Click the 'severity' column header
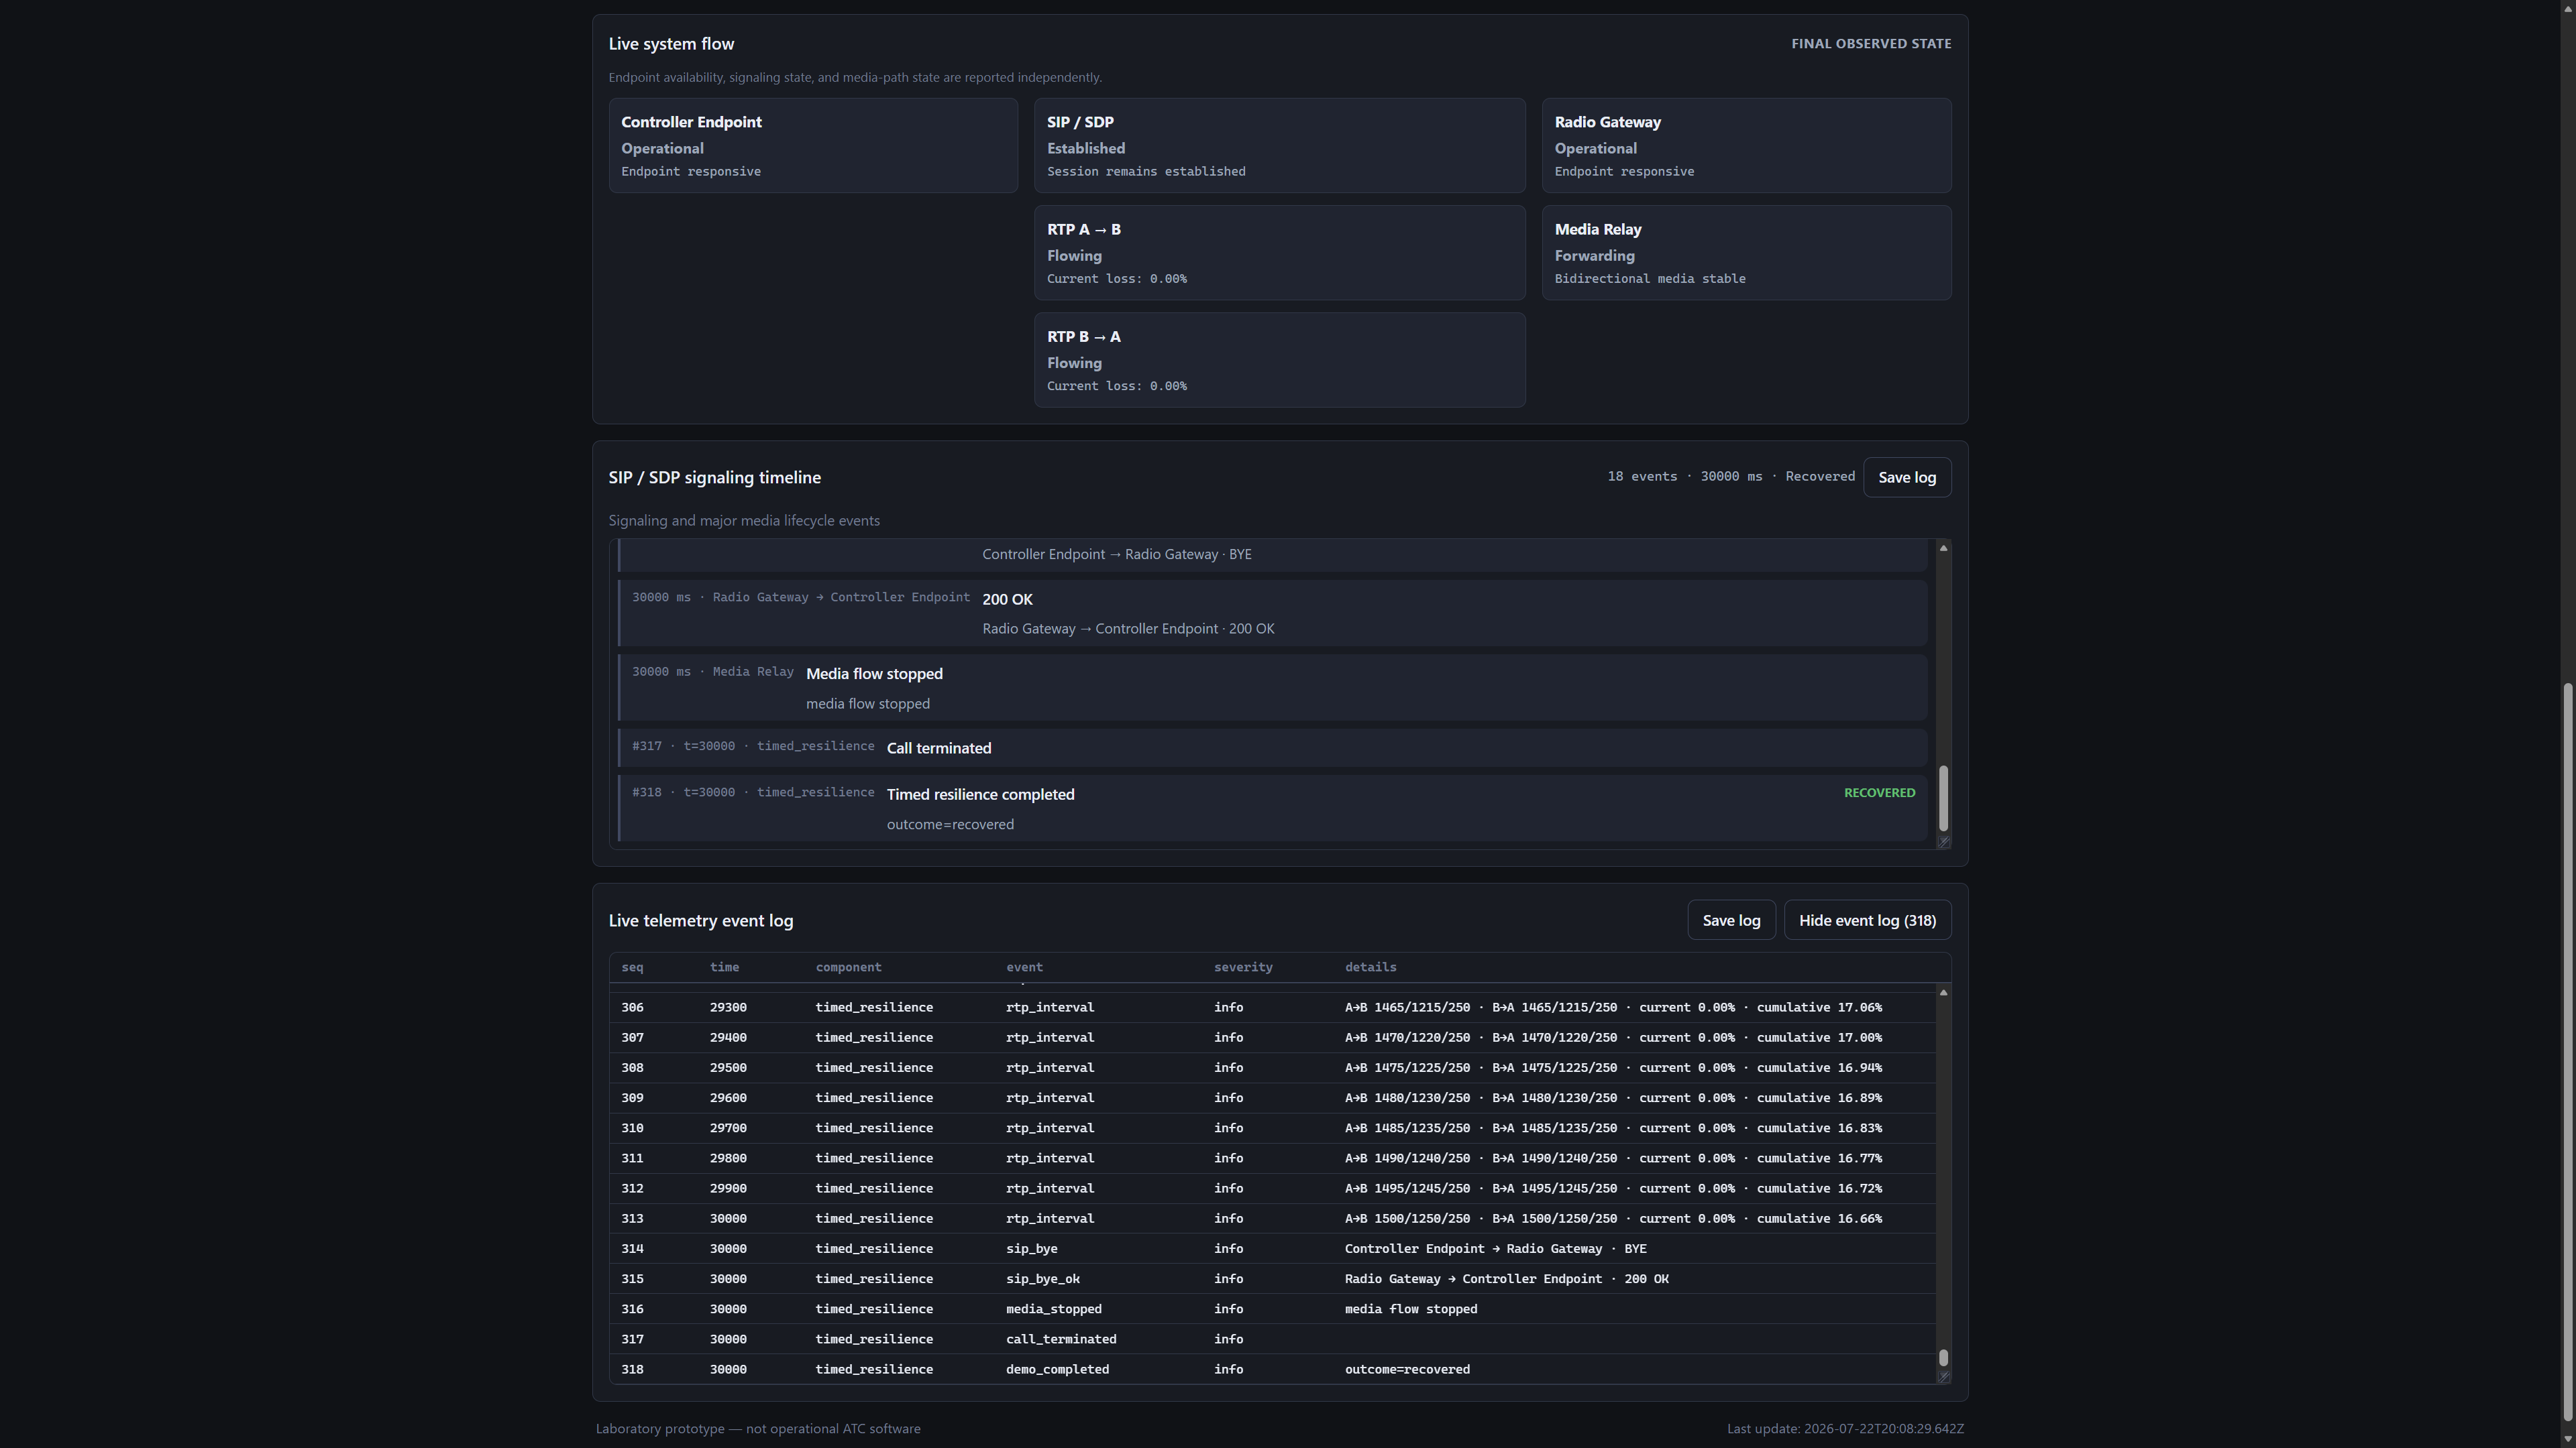Screen dimensions: 2576x1448 click(x=1243, y=967)
